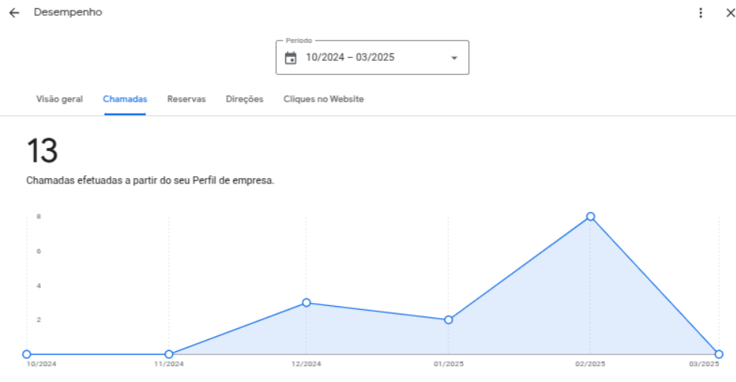This screenshot has width=736, height=382.
Task: Select the 01/2025 data point on chart
Action: tap(449, 320)
